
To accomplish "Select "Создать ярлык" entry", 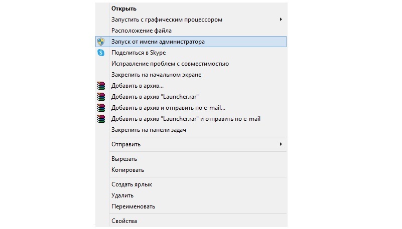I will point(131,184).
